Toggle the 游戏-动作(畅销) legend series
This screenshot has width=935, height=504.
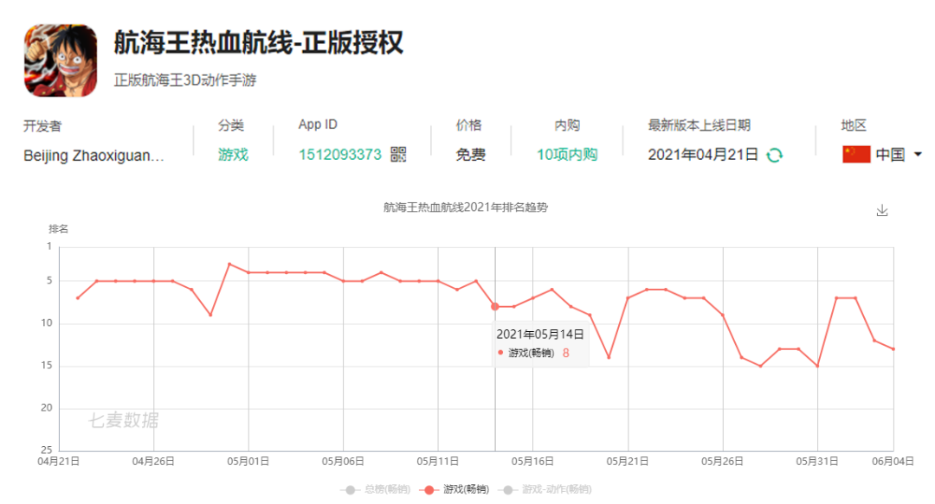[x=545, y=489]
